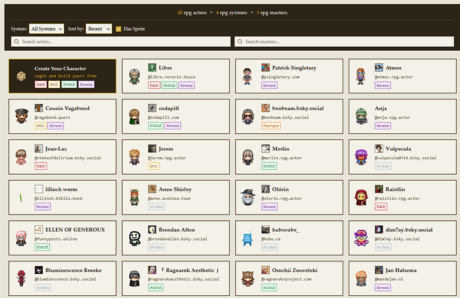Click Vulpecula's purple-haired sprite
The image size is (460, 298).
[x=361, y=156]
